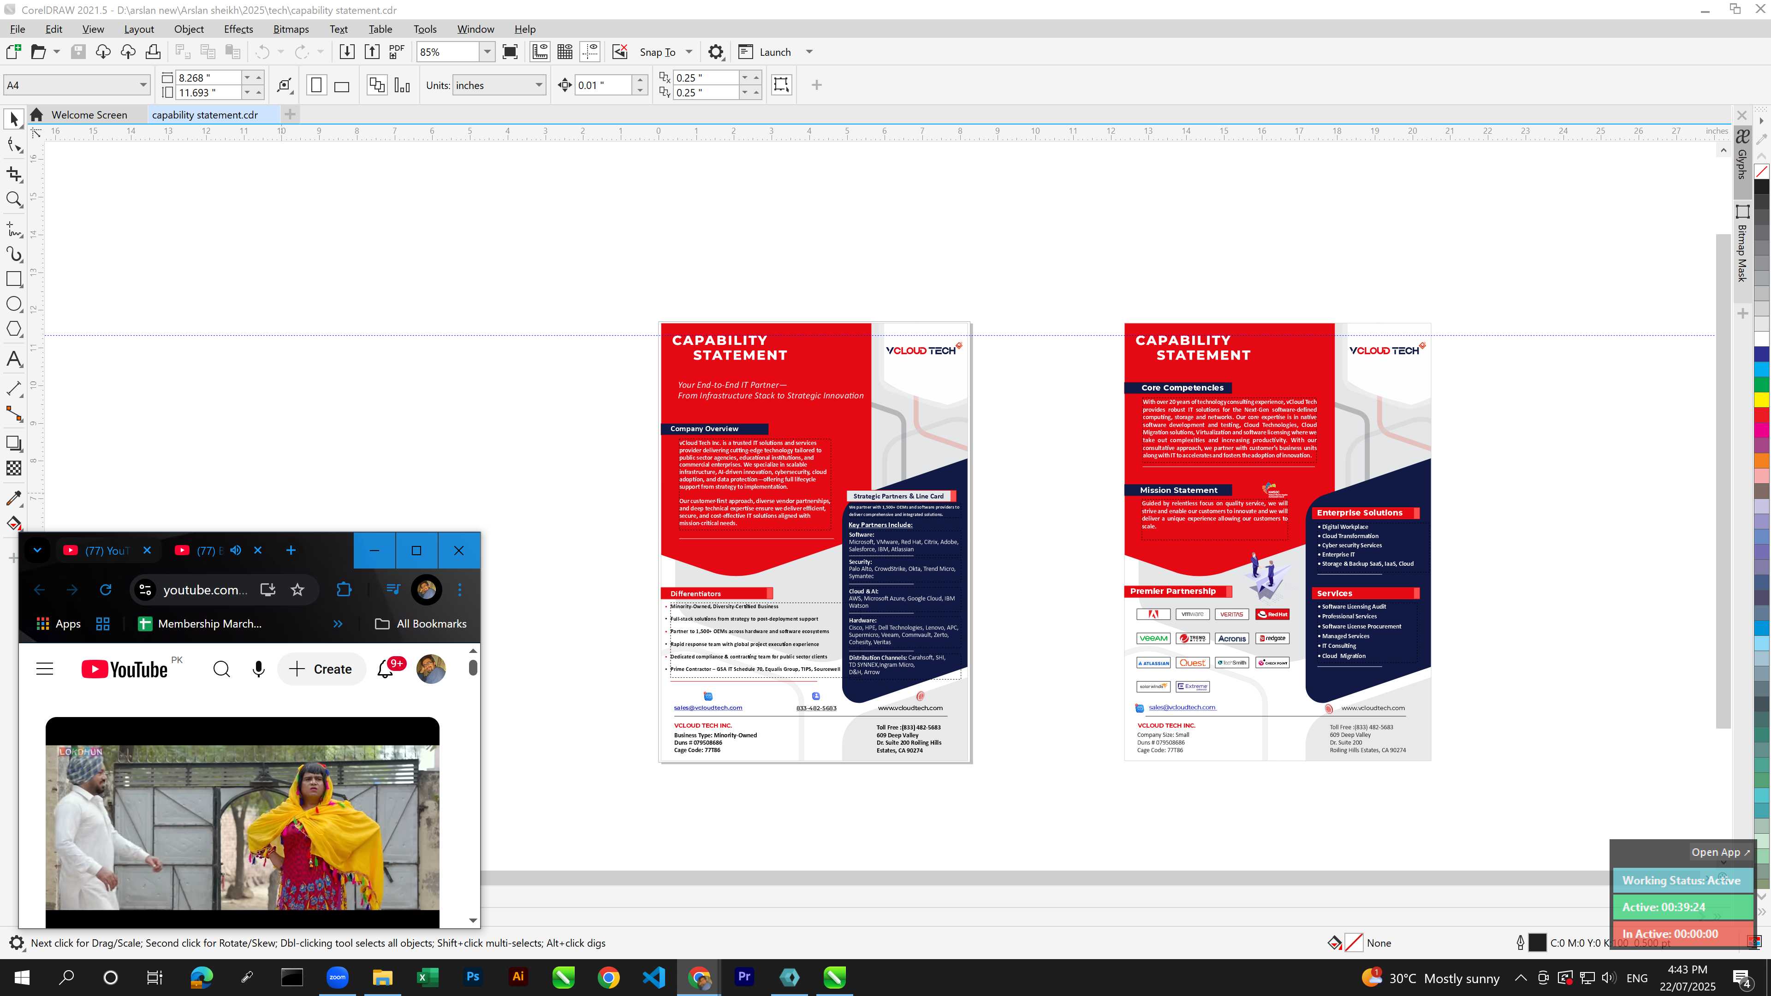Click the Print icon

coord(153,52)
